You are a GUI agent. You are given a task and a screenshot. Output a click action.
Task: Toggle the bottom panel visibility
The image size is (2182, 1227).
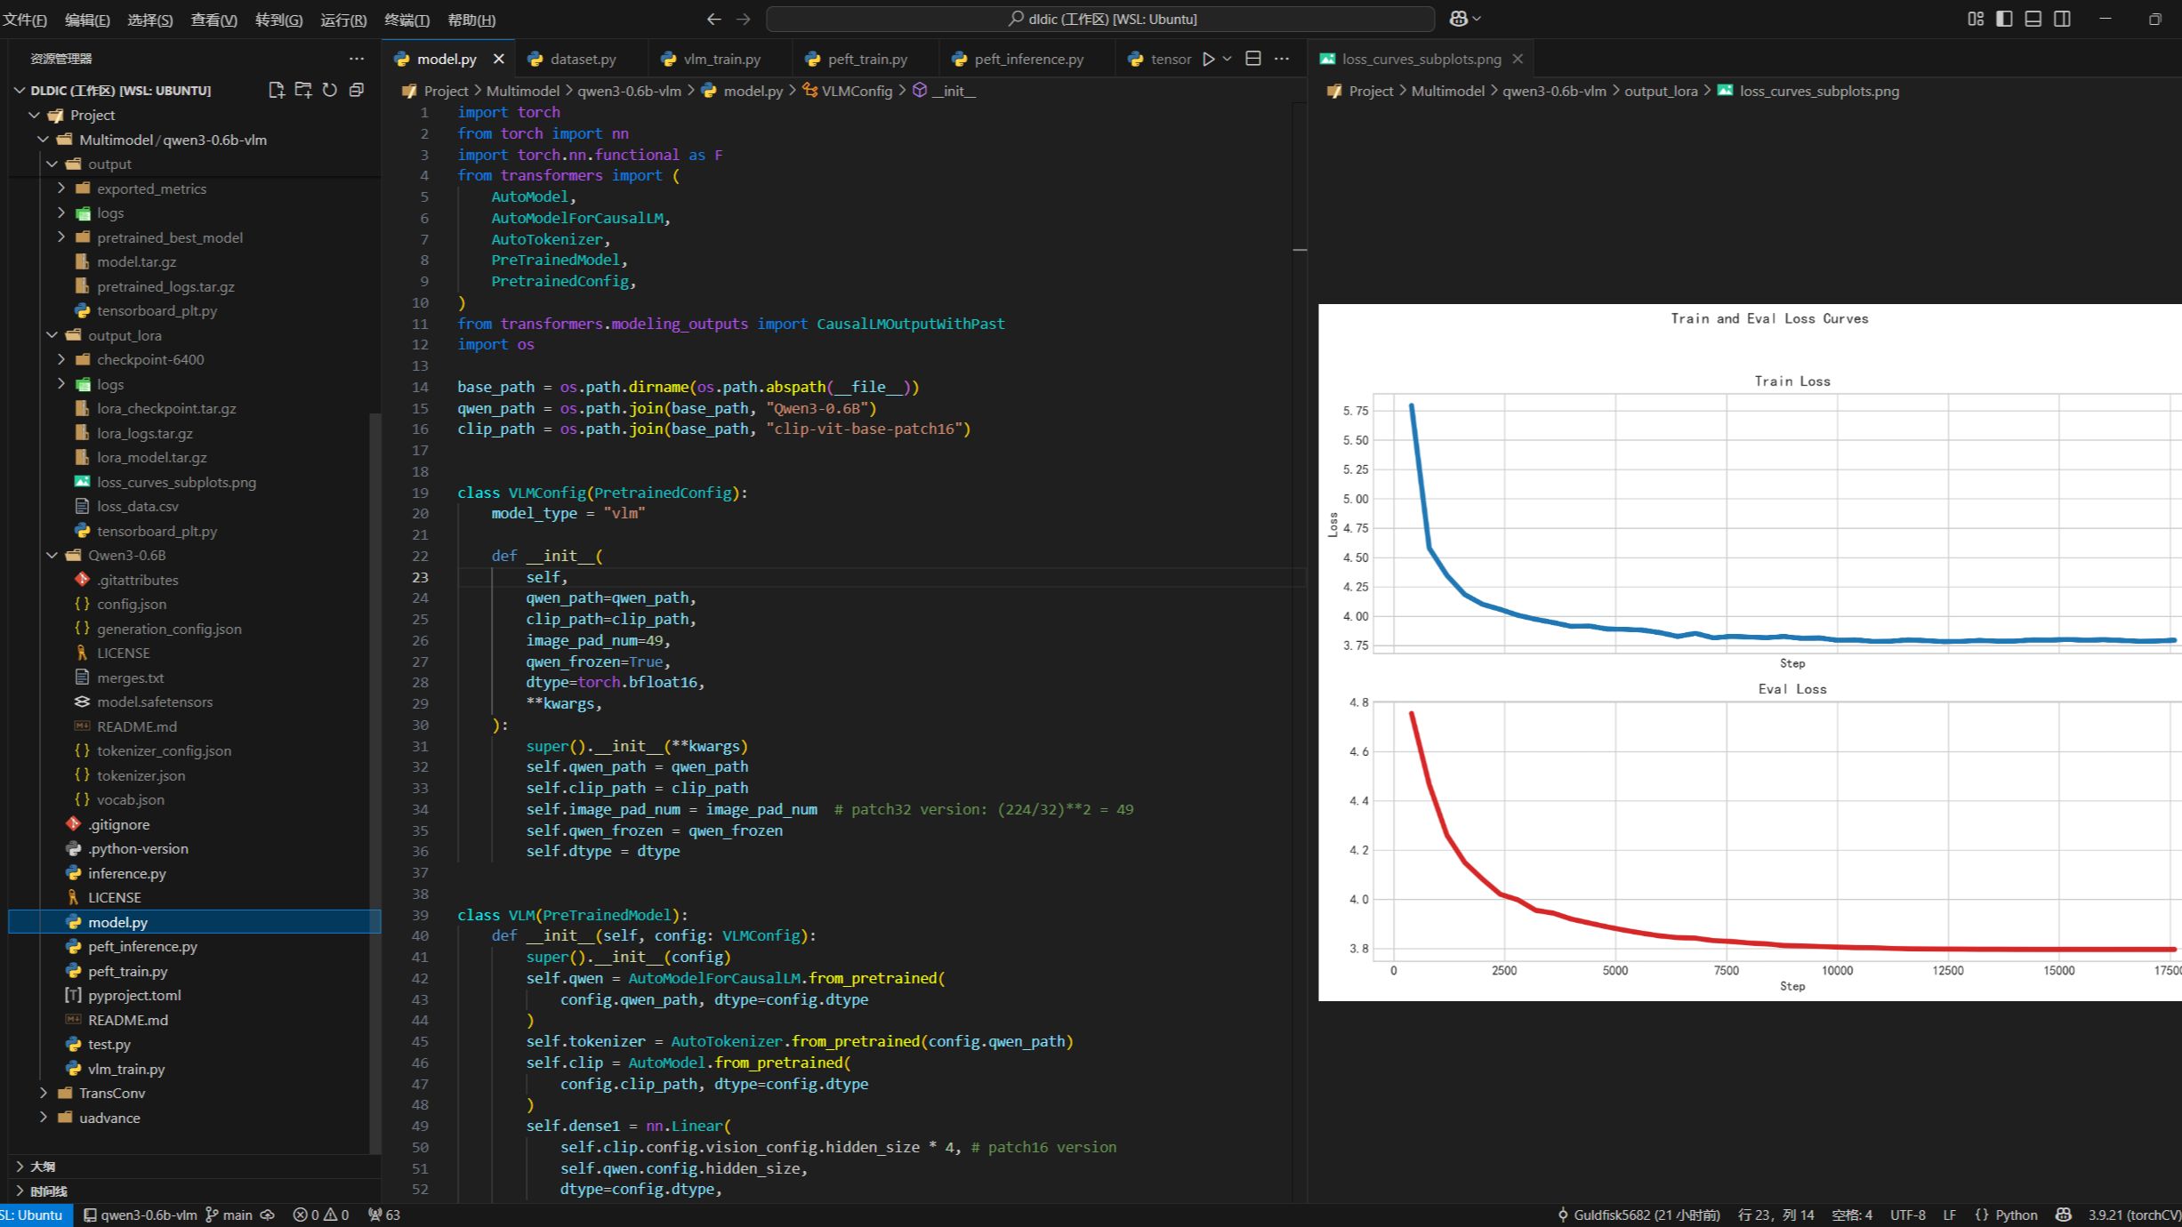click(2033, 19)
